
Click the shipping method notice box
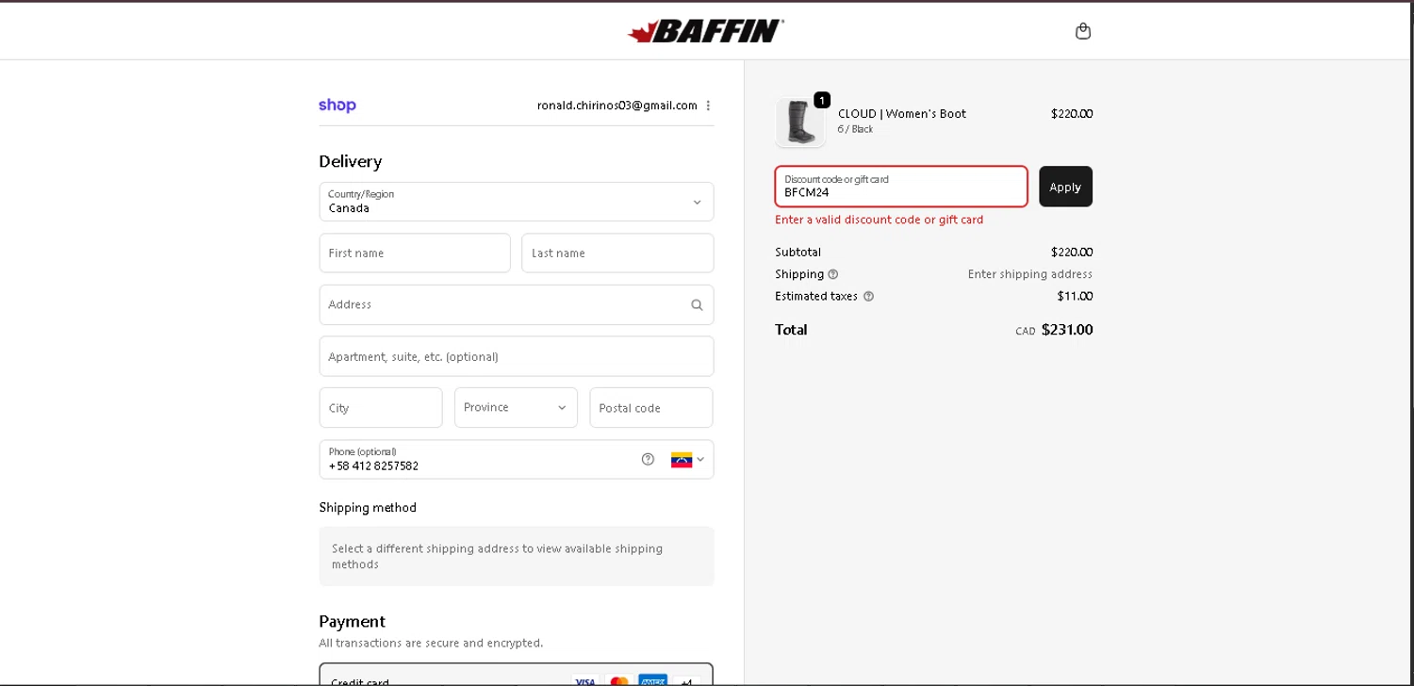[517, 556]
